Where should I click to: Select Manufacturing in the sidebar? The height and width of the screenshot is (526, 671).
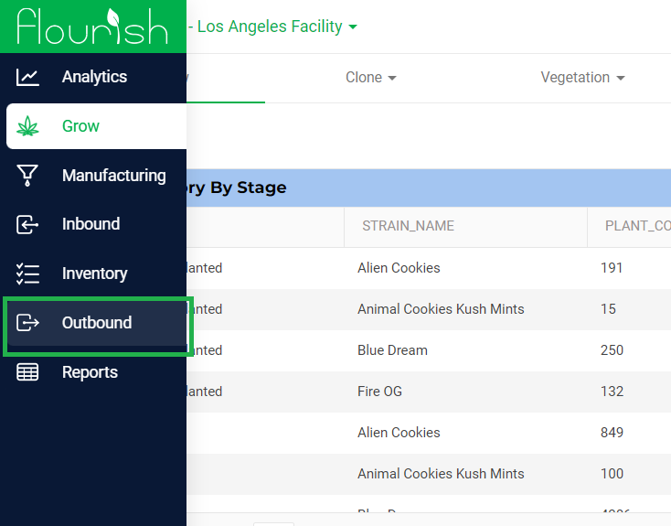[114, 176]
